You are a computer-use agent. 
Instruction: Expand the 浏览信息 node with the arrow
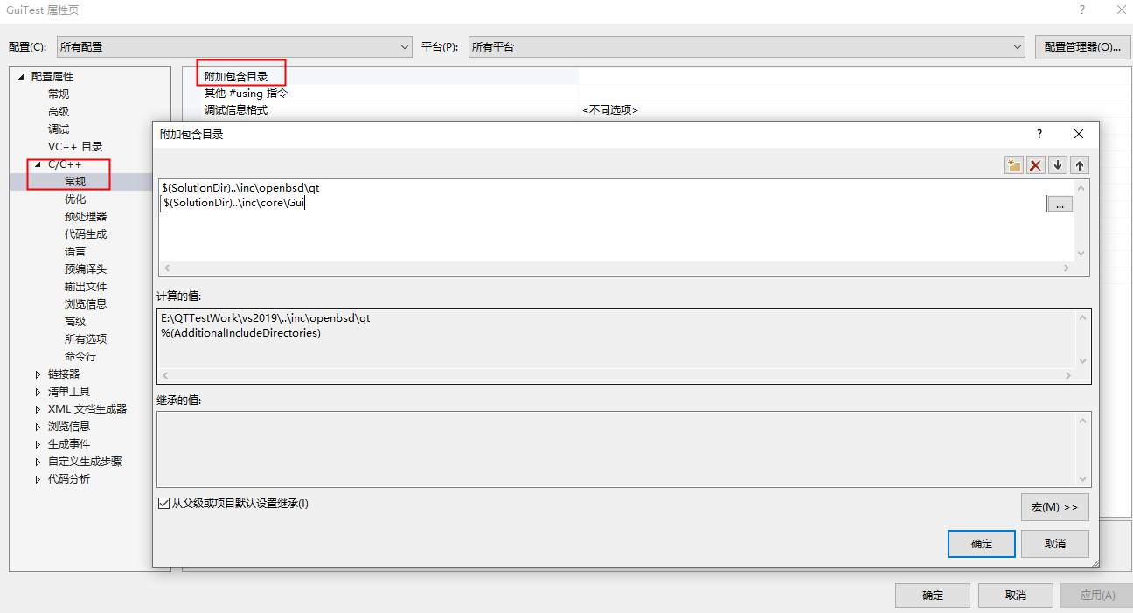pyautogui.click(x=38, y=427)
